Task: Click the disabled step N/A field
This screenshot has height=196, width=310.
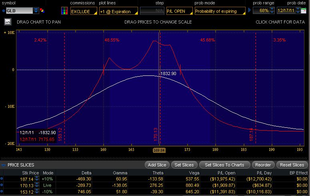Action: pyautogui.click(x=152, y=11)
